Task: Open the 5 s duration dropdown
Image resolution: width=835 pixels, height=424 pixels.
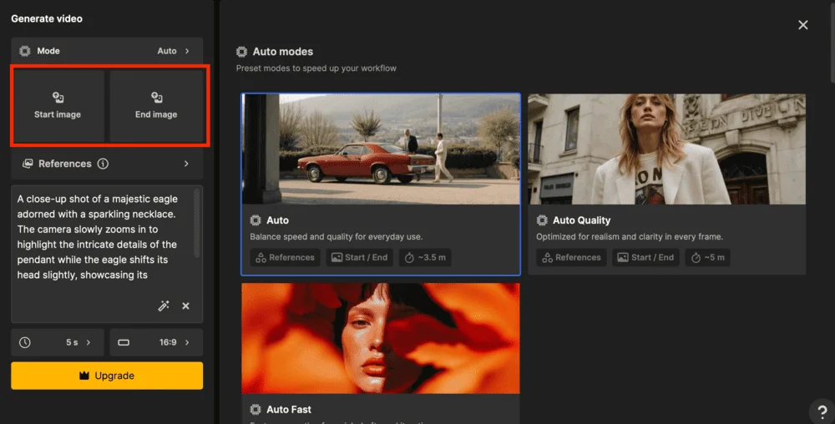Action: pyautogui.click(x=58, y=342)
